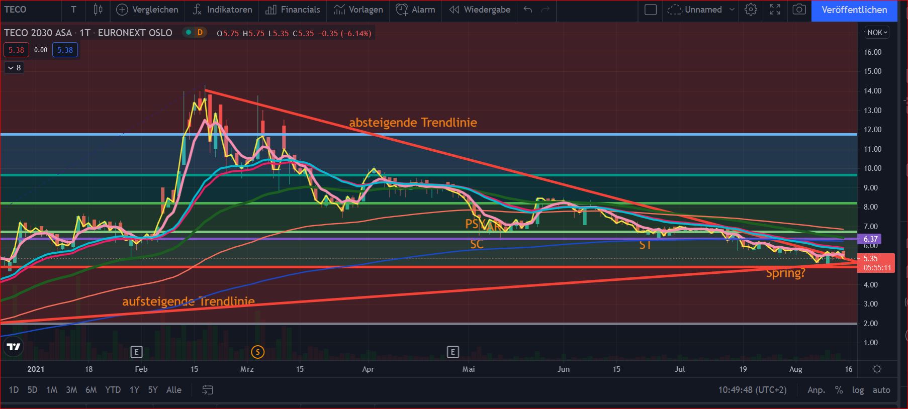The width and height of the screenshot is (908, 409).
Task: Open the Financials panel
Action: 293,10
